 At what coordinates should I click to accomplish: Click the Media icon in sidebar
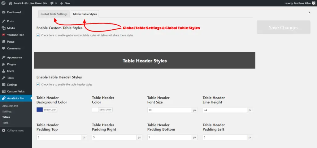point(3,28)
